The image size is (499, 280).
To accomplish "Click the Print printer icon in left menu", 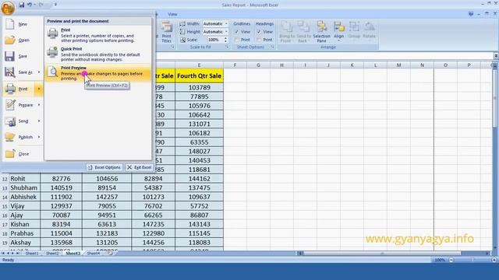I will (x=10, y=89).
